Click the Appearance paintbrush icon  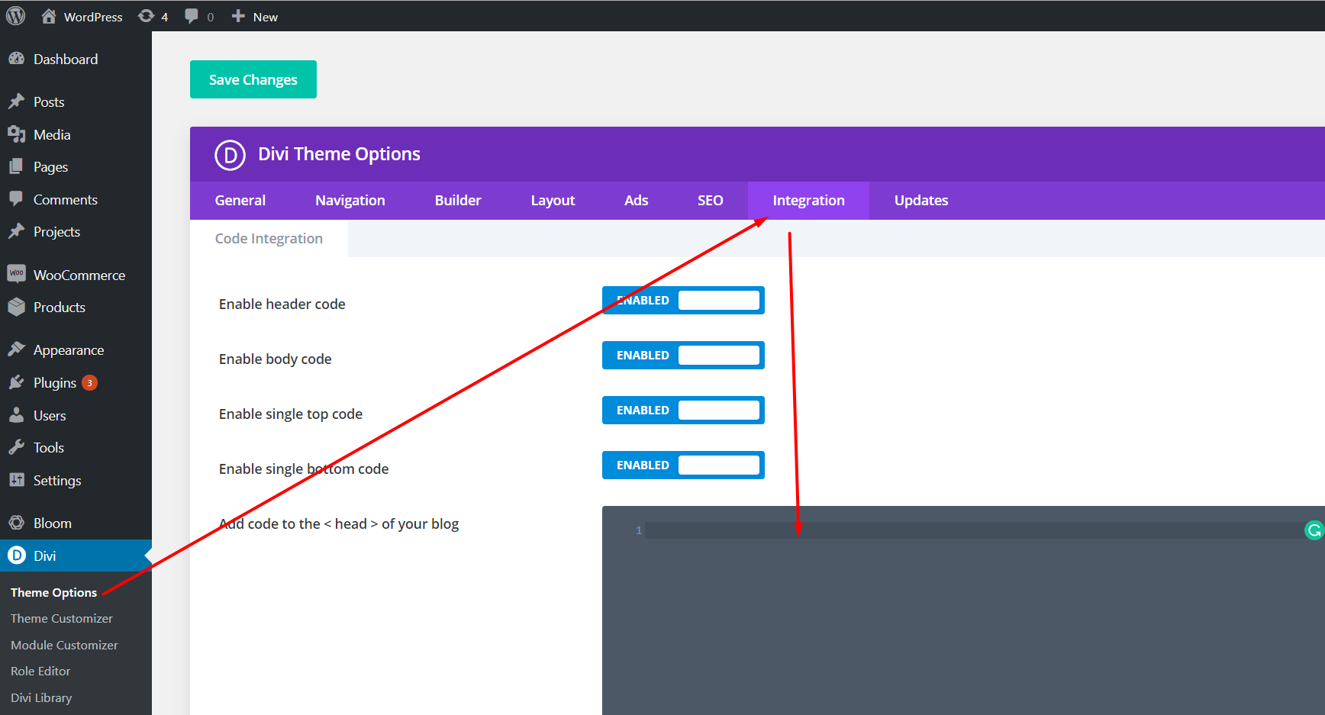16,349
